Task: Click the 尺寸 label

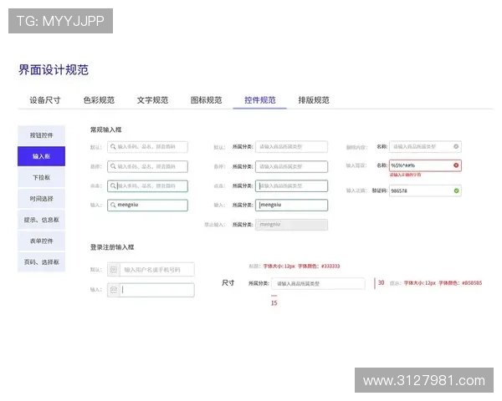Action: pyautogui.click(x=228, y=282)
